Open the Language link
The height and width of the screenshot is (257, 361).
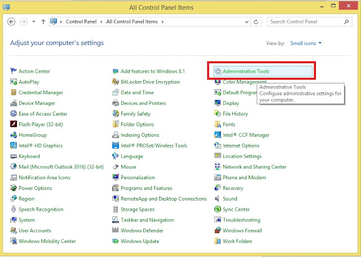tap(131, 156)
